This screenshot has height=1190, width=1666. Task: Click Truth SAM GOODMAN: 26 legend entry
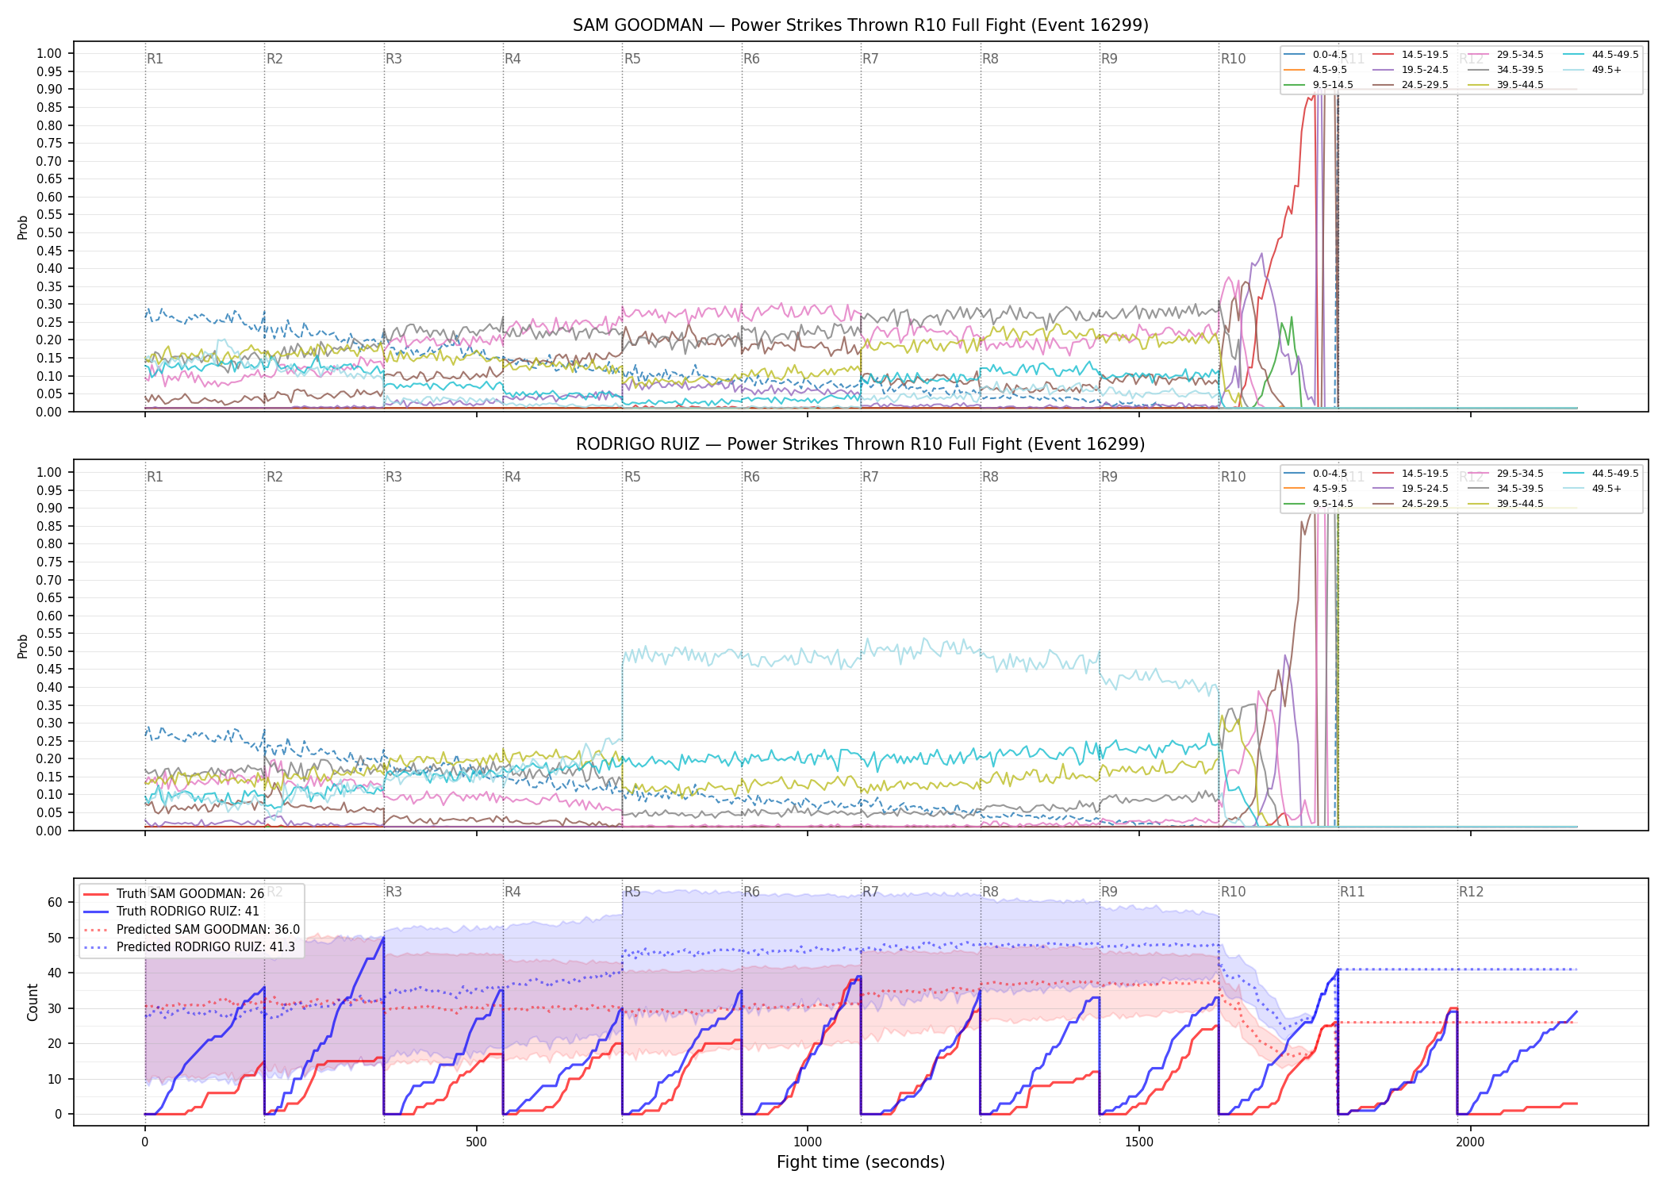click(x=174, y=894)
